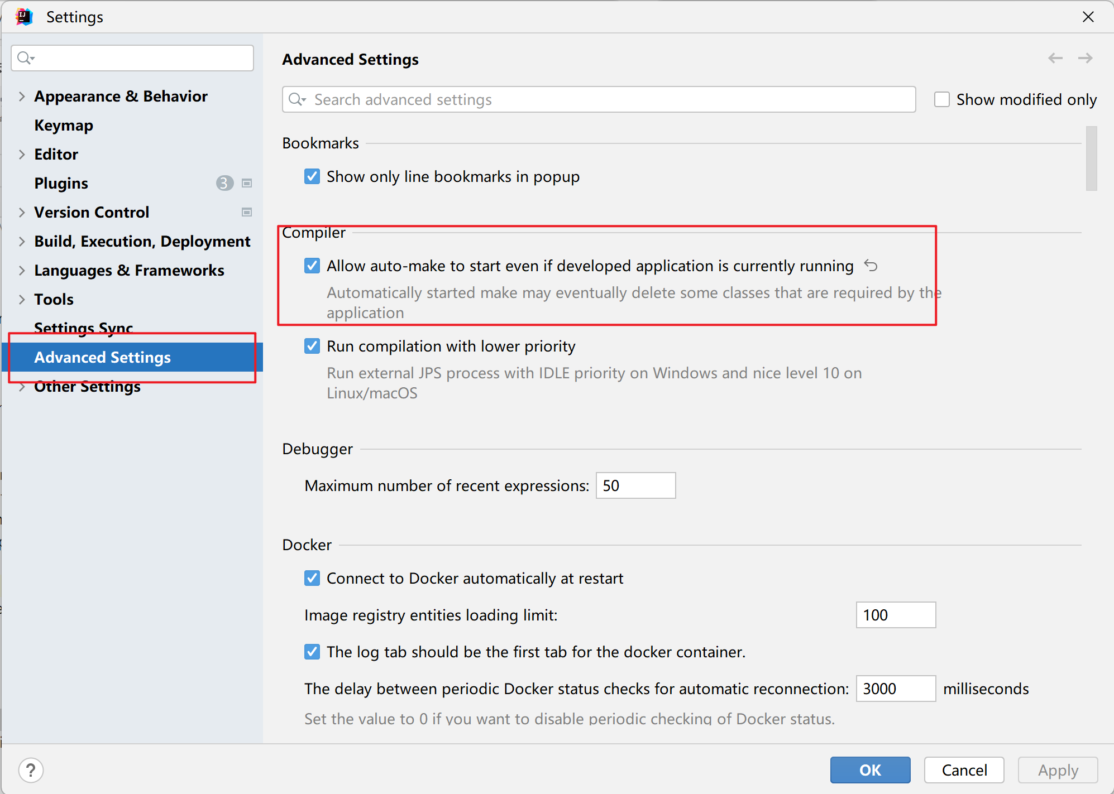Click the help question mark icon
1114x794 pixels.
click(31, 770)
